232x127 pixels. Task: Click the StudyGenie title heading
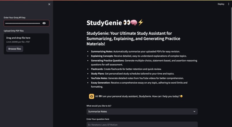pyautogui.click(x=115, y=23)
